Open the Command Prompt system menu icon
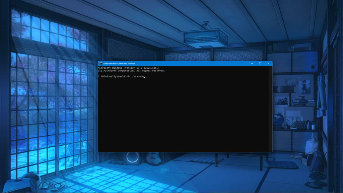343x193 pixels. tap(100, 64)
